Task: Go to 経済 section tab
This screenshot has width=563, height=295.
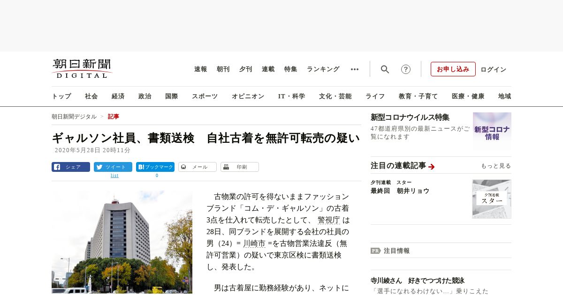Action: pos(118,96)
